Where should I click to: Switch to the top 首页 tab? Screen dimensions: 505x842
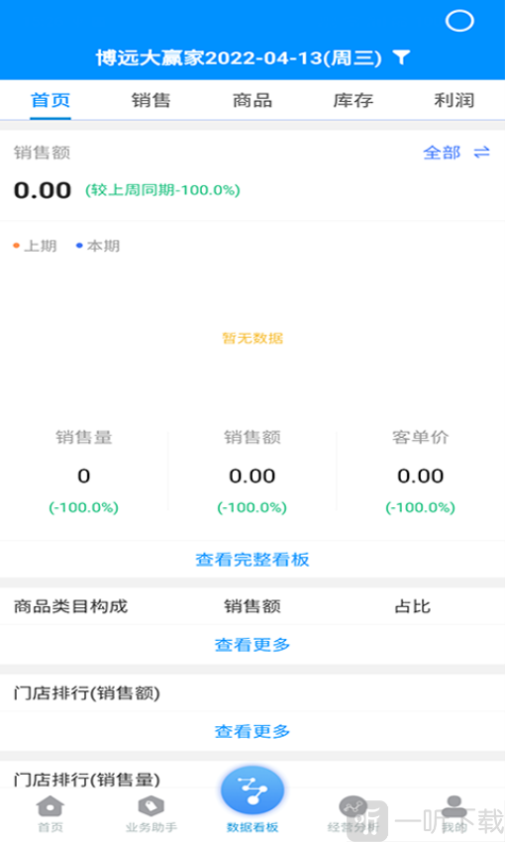click(50, 100)
